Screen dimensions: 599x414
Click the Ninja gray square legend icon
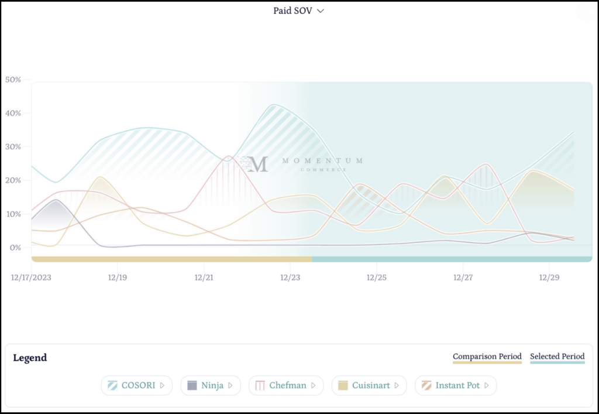[x=191, y=385]
